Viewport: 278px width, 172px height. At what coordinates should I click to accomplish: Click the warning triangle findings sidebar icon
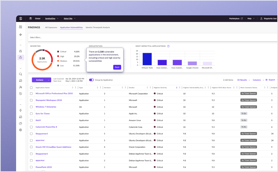pos(20,57)
